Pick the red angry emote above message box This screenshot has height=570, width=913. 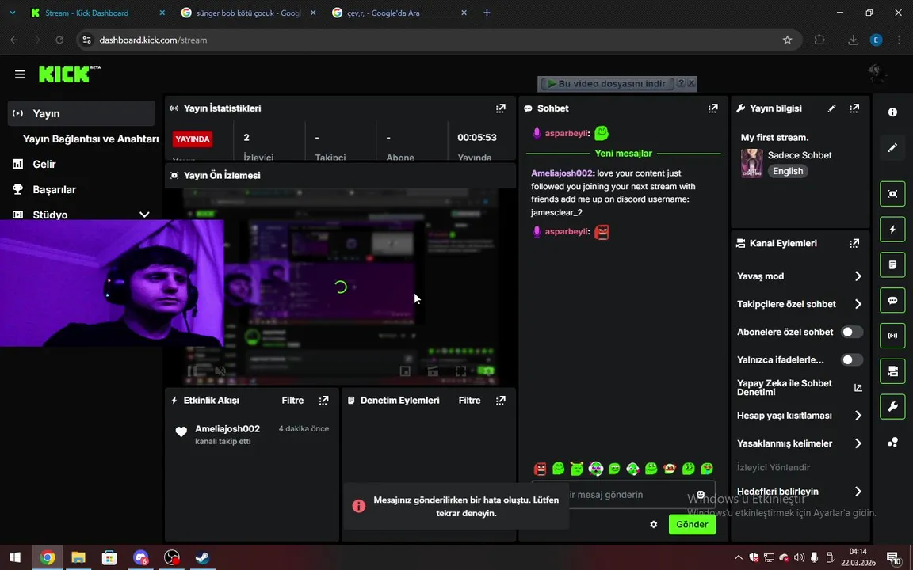[x=541, y=468]
